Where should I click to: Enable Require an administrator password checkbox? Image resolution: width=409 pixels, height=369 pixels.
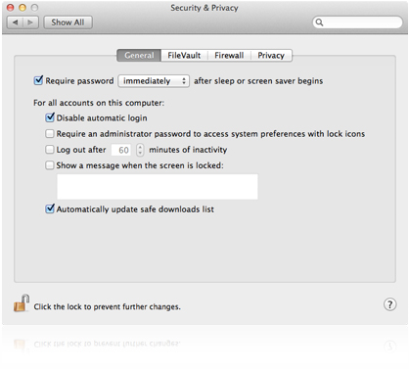(50, 134)
